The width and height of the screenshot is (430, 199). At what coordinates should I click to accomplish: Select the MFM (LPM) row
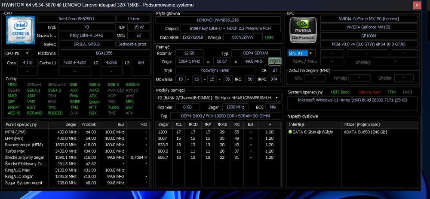[77, 132]
